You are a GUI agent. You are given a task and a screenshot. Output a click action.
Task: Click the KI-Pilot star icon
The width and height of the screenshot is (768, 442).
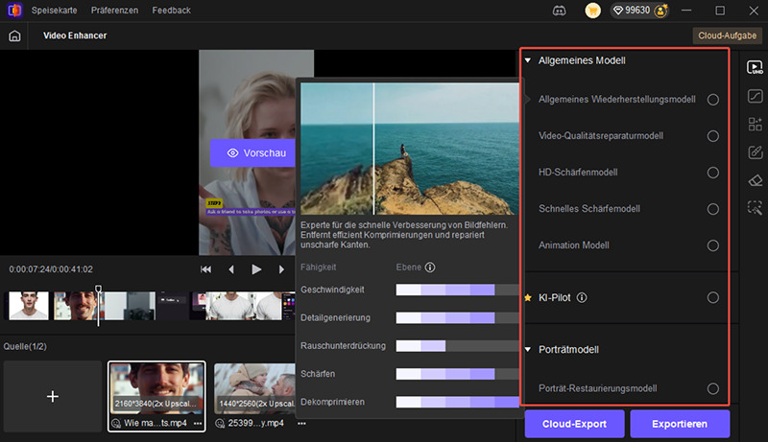[x=528, y=297]
